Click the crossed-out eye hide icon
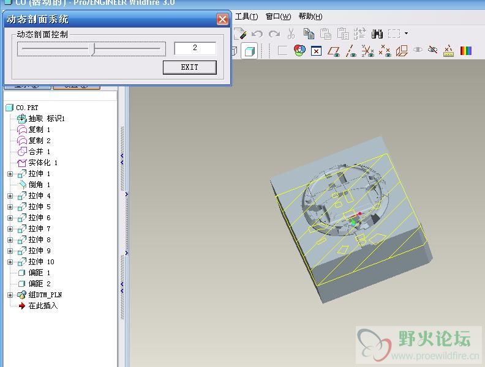485x367 pixels. point(433,50)
